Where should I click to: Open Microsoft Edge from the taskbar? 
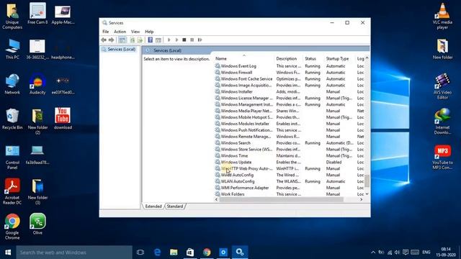[x=157, y=253]
